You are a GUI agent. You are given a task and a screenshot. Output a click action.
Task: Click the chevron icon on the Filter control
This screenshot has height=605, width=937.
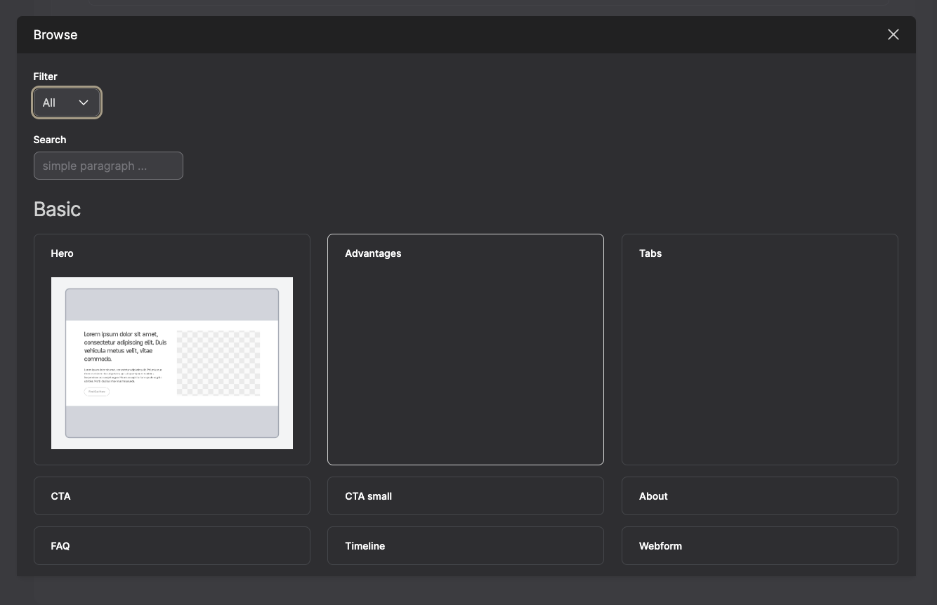coord(84,102)
